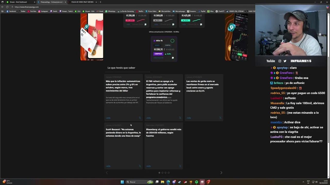
Task: Open the Facebook bookmark
Action: coord(11,11)
